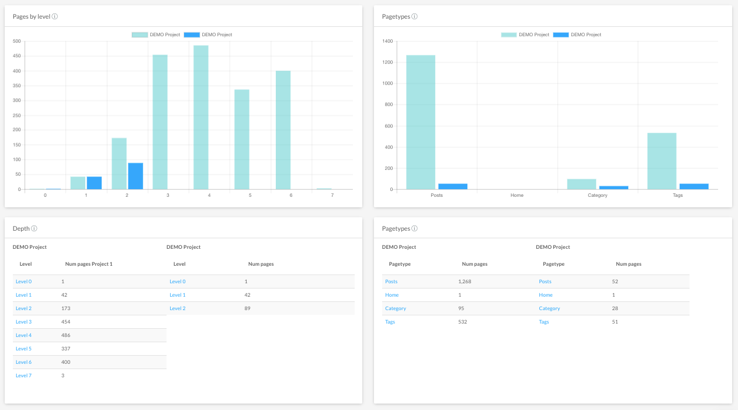
Task: Click the light teal Tags bar in Pagetypes chart
Action: point(661,161)
